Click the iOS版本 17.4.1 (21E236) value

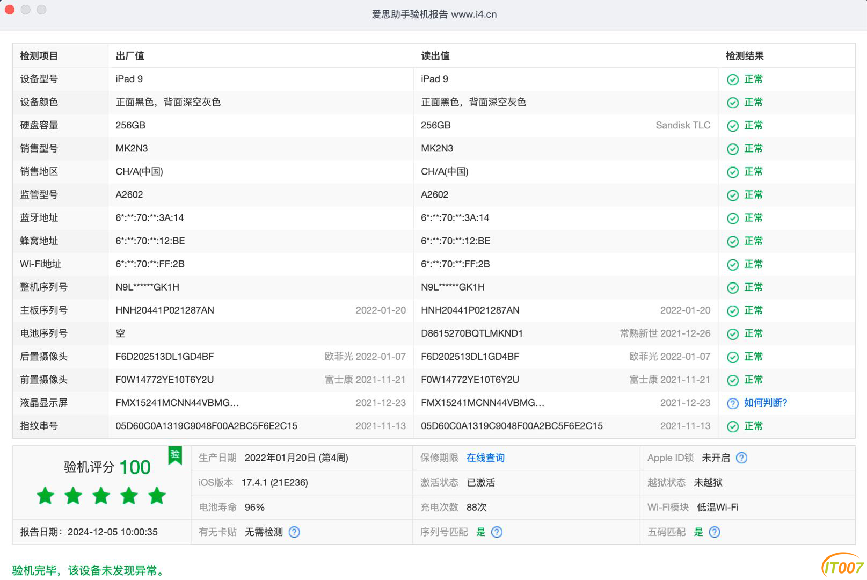coord(274,482)
